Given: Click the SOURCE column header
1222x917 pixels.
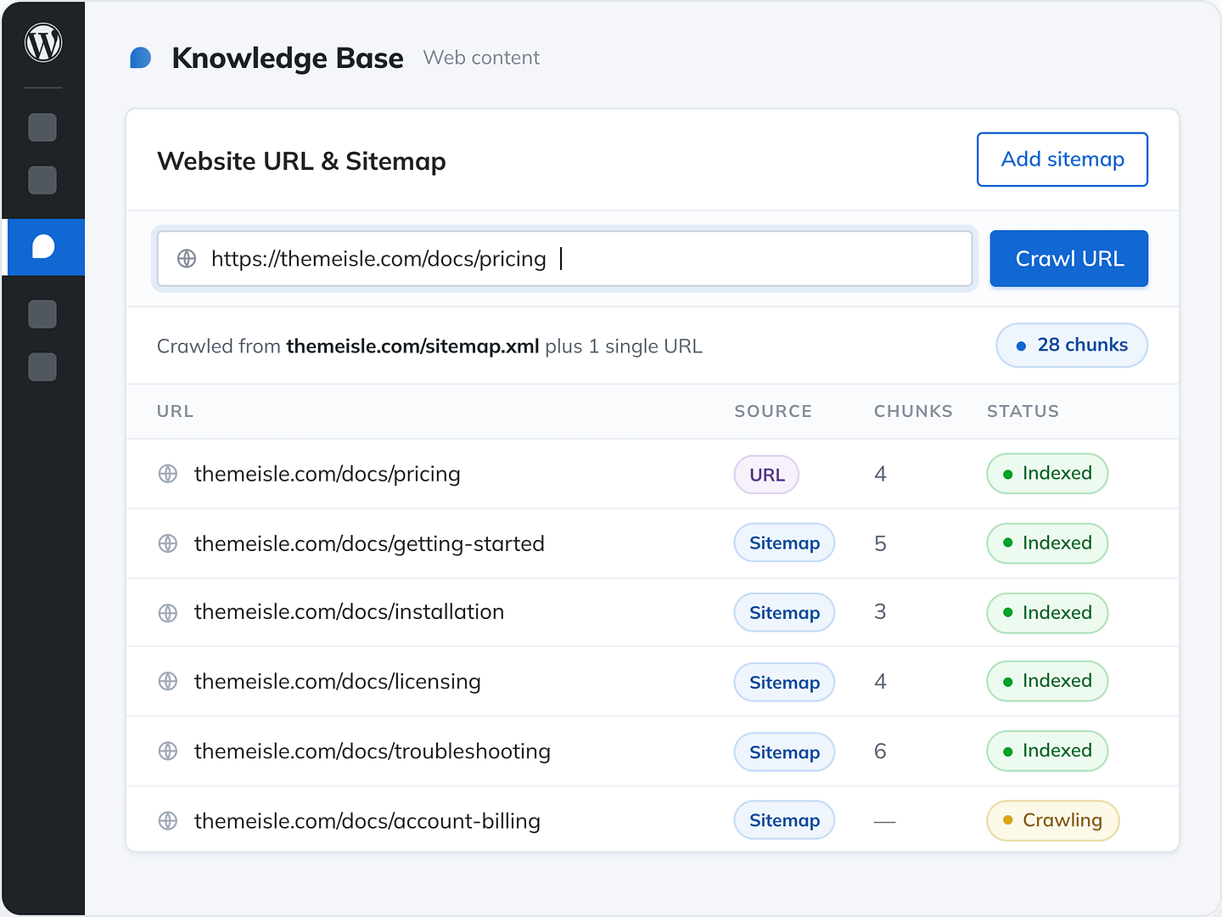Looking at the screenshot, I should click(x=773, y=411).
